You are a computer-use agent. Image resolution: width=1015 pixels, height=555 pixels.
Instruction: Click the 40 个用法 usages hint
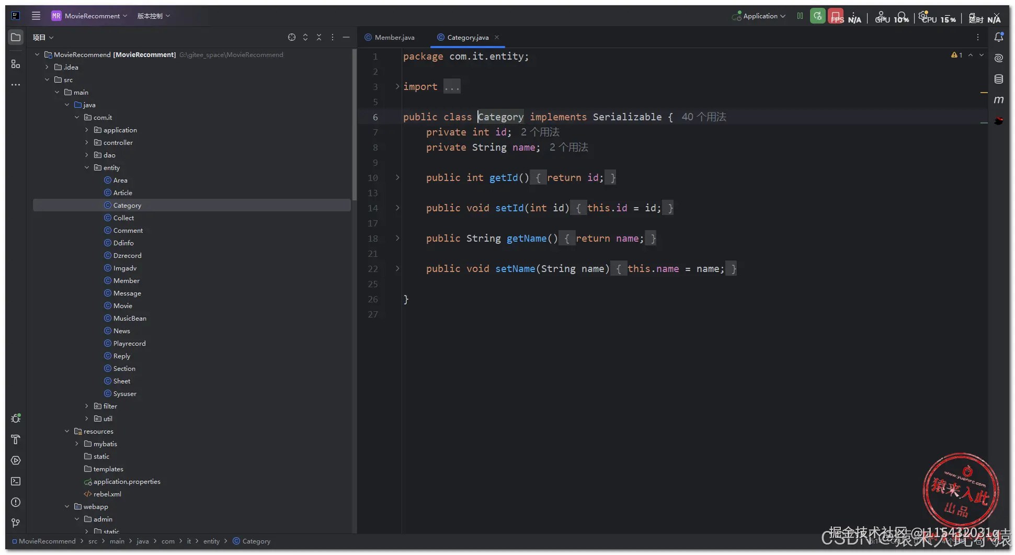point(704,117)
